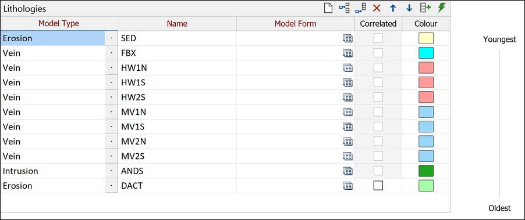The image size is (525, 220).
Task: Open Model Form editor for MV1N row
Action: coord(348,112)
